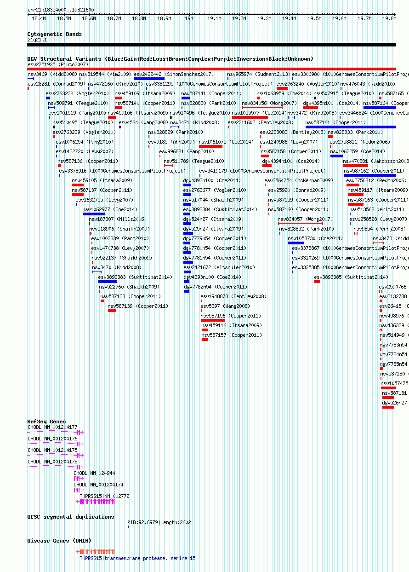Screen dimensions: 409x572
Task: Click the Cytogenetic Bands track title
Action: tap(55, 34)
